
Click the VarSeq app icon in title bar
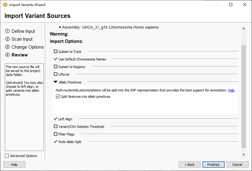(x=5, y=5)
